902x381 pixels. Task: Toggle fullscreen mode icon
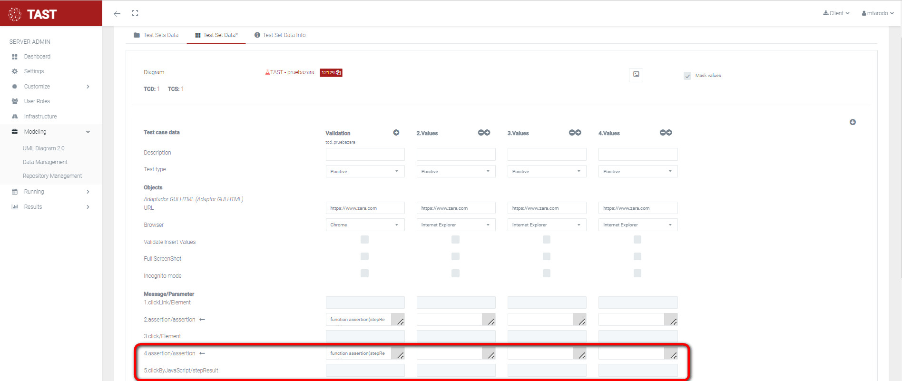point(135,13)
